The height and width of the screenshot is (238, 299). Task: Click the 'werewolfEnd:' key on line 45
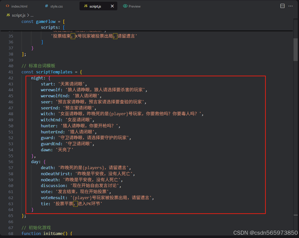55,96
